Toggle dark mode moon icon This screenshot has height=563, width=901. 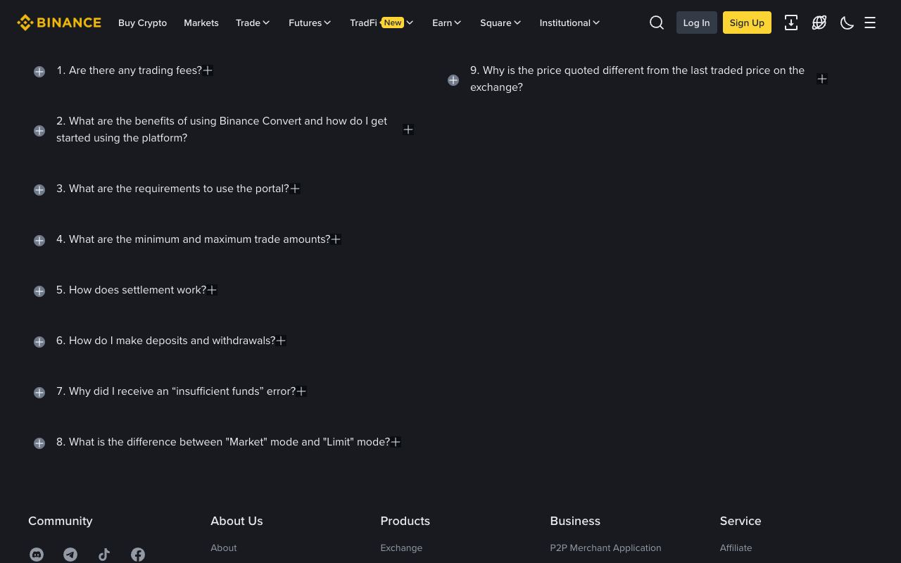pos(848,23)
